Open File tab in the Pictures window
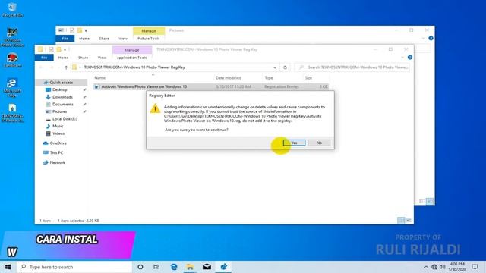Screen dimensions: 486x273 pyautogui.click(x=65, y=39)
